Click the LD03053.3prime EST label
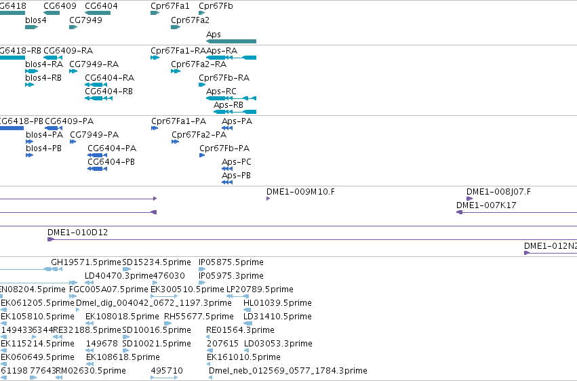This screenshot has height=381, width=577. (x=278, y=344)
